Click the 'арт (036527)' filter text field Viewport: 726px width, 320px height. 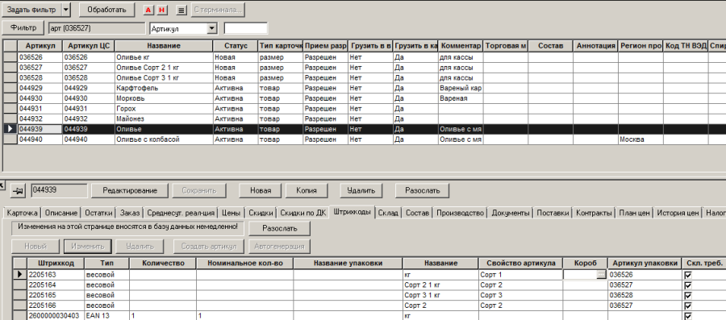click(x=97, y=28)
